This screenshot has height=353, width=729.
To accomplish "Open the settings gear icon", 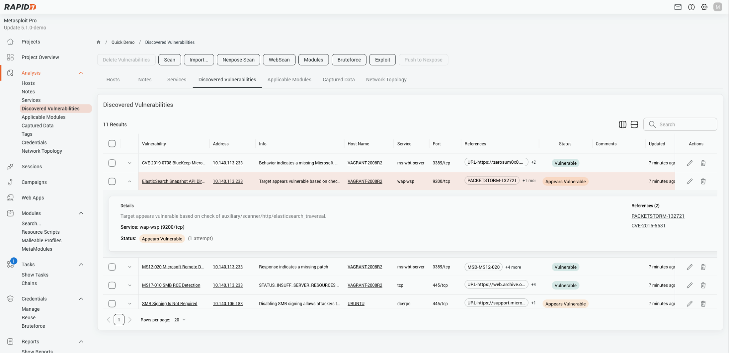I will (704, 7).
